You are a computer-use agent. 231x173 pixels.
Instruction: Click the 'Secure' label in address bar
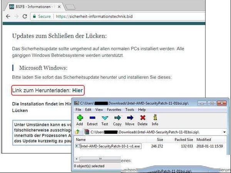(44, 16)
